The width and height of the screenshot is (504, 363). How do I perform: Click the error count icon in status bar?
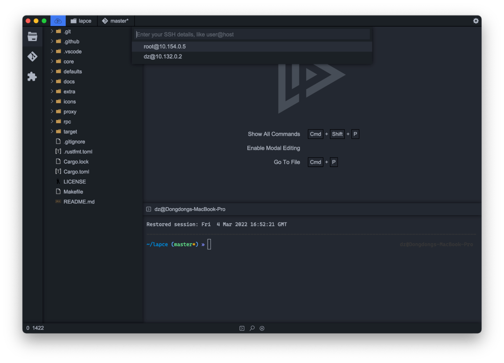click(262, 328)
